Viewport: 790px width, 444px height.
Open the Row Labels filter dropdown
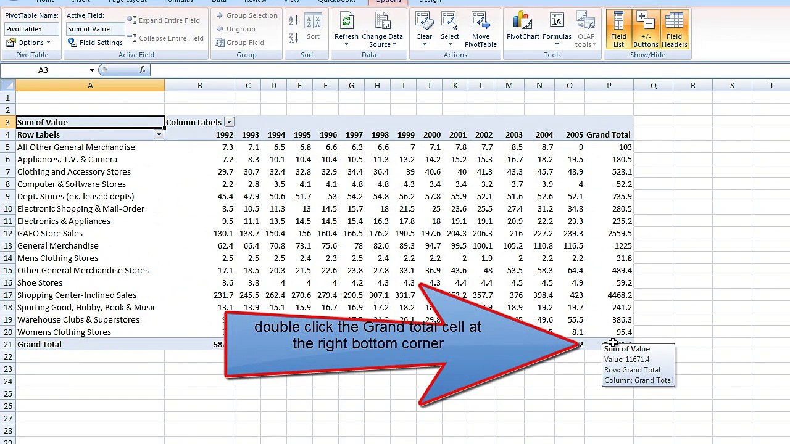point(159,134)
